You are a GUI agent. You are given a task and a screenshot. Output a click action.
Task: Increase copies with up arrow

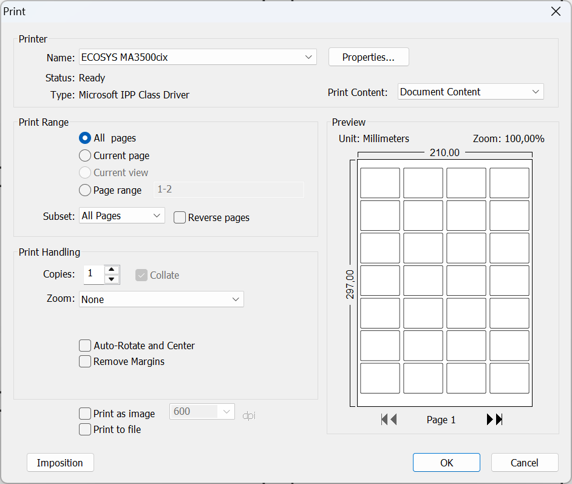point(111,270)
